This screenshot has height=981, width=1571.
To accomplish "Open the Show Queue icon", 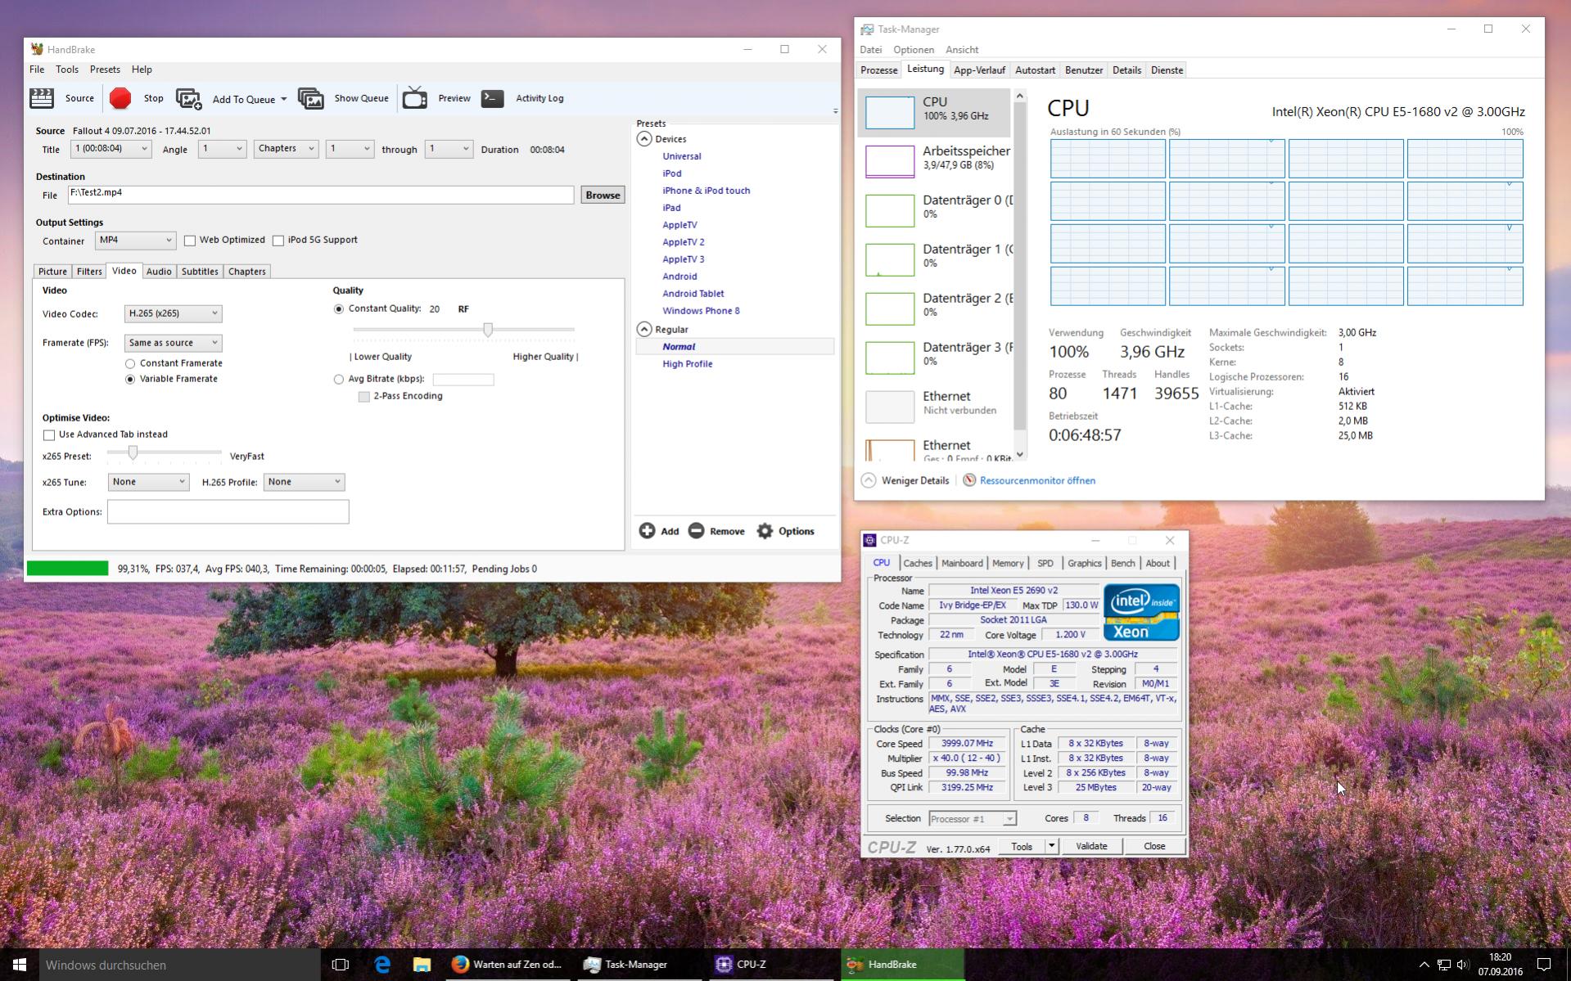I will click(x=311, y=99).
